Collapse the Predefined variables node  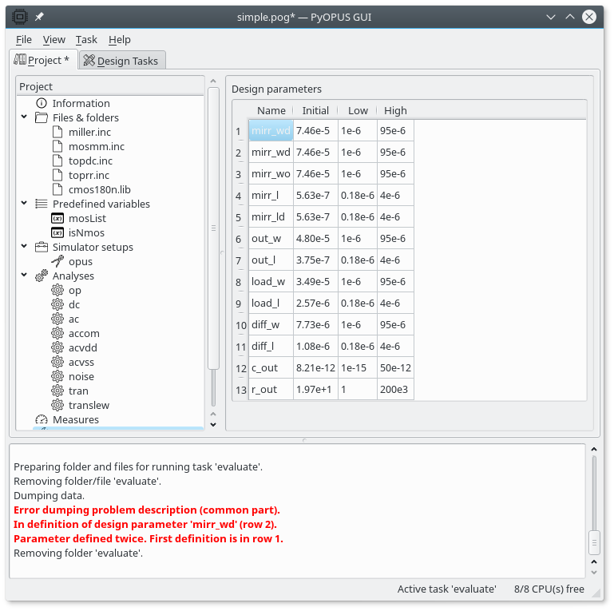(x=24, y=204)
